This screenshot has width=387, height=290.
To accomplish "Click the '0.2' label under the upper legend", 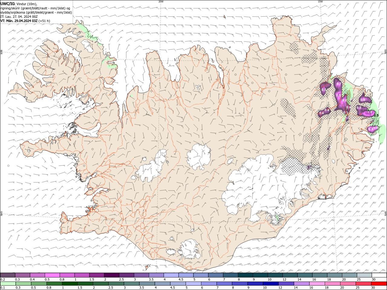I will pyautogui.click(x=3, y=279).
